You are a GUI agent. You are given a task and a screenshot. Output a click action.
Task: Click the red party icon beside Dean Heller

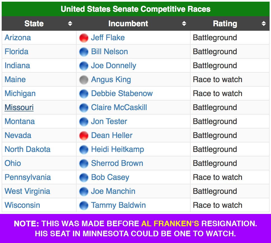tap(84, 135)
